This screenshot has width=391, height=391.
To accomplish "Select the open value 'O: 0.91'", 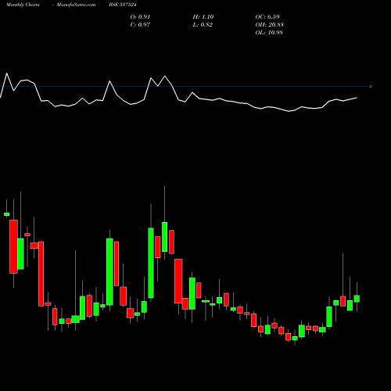I will [x=140, y=16].
